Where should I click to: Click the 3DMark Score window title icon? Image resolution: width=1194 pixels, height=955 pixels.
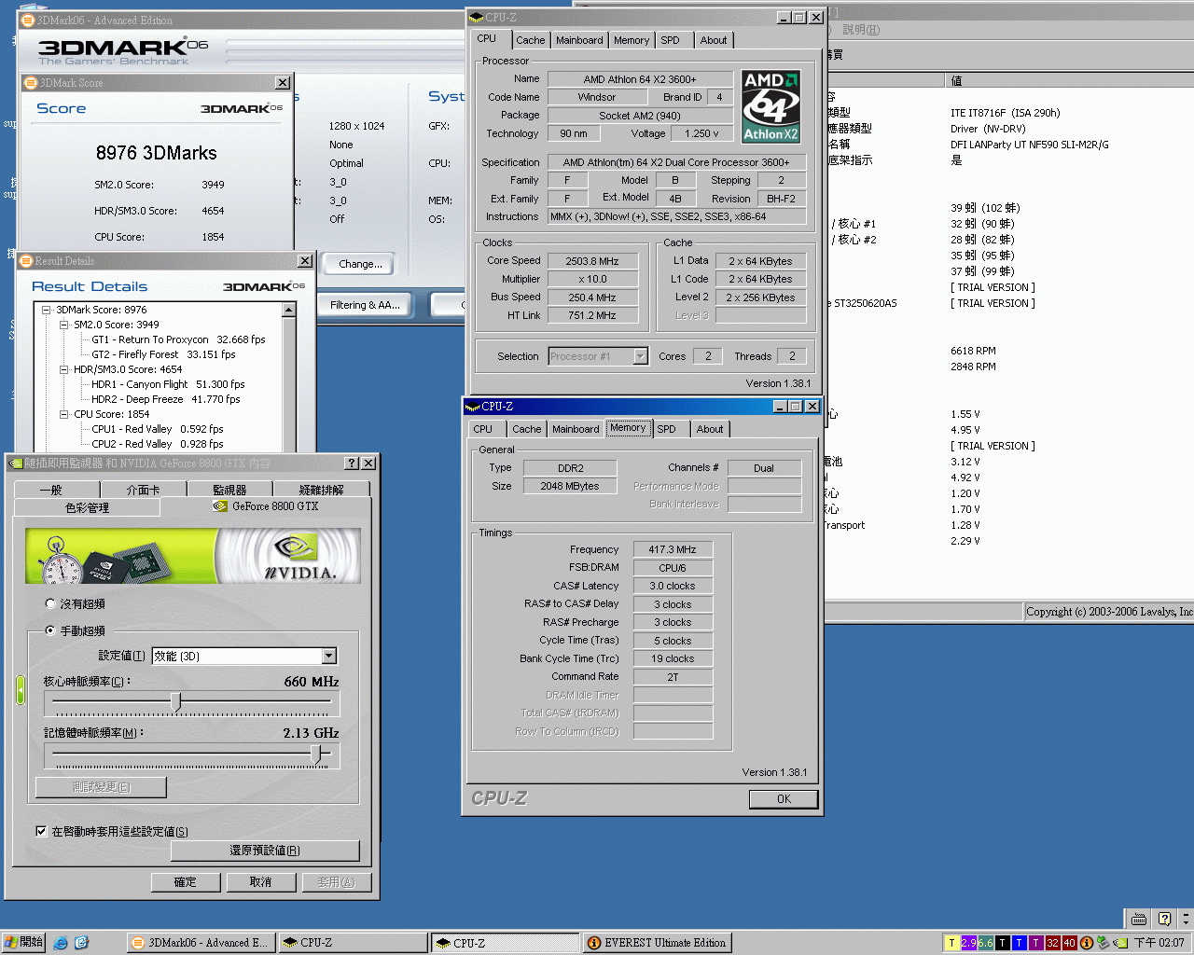30,83
